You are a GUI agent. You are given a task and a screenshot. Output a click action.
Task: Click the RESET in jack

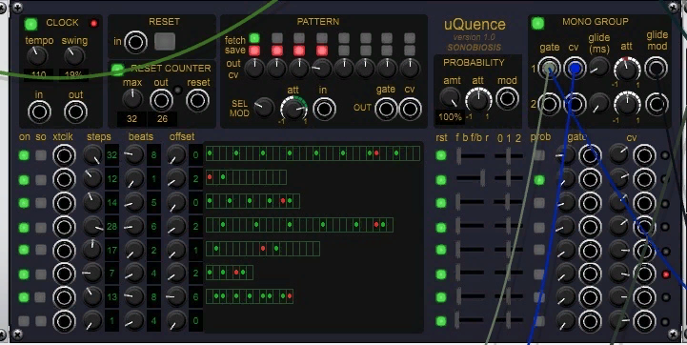click(x=135, y=42)
